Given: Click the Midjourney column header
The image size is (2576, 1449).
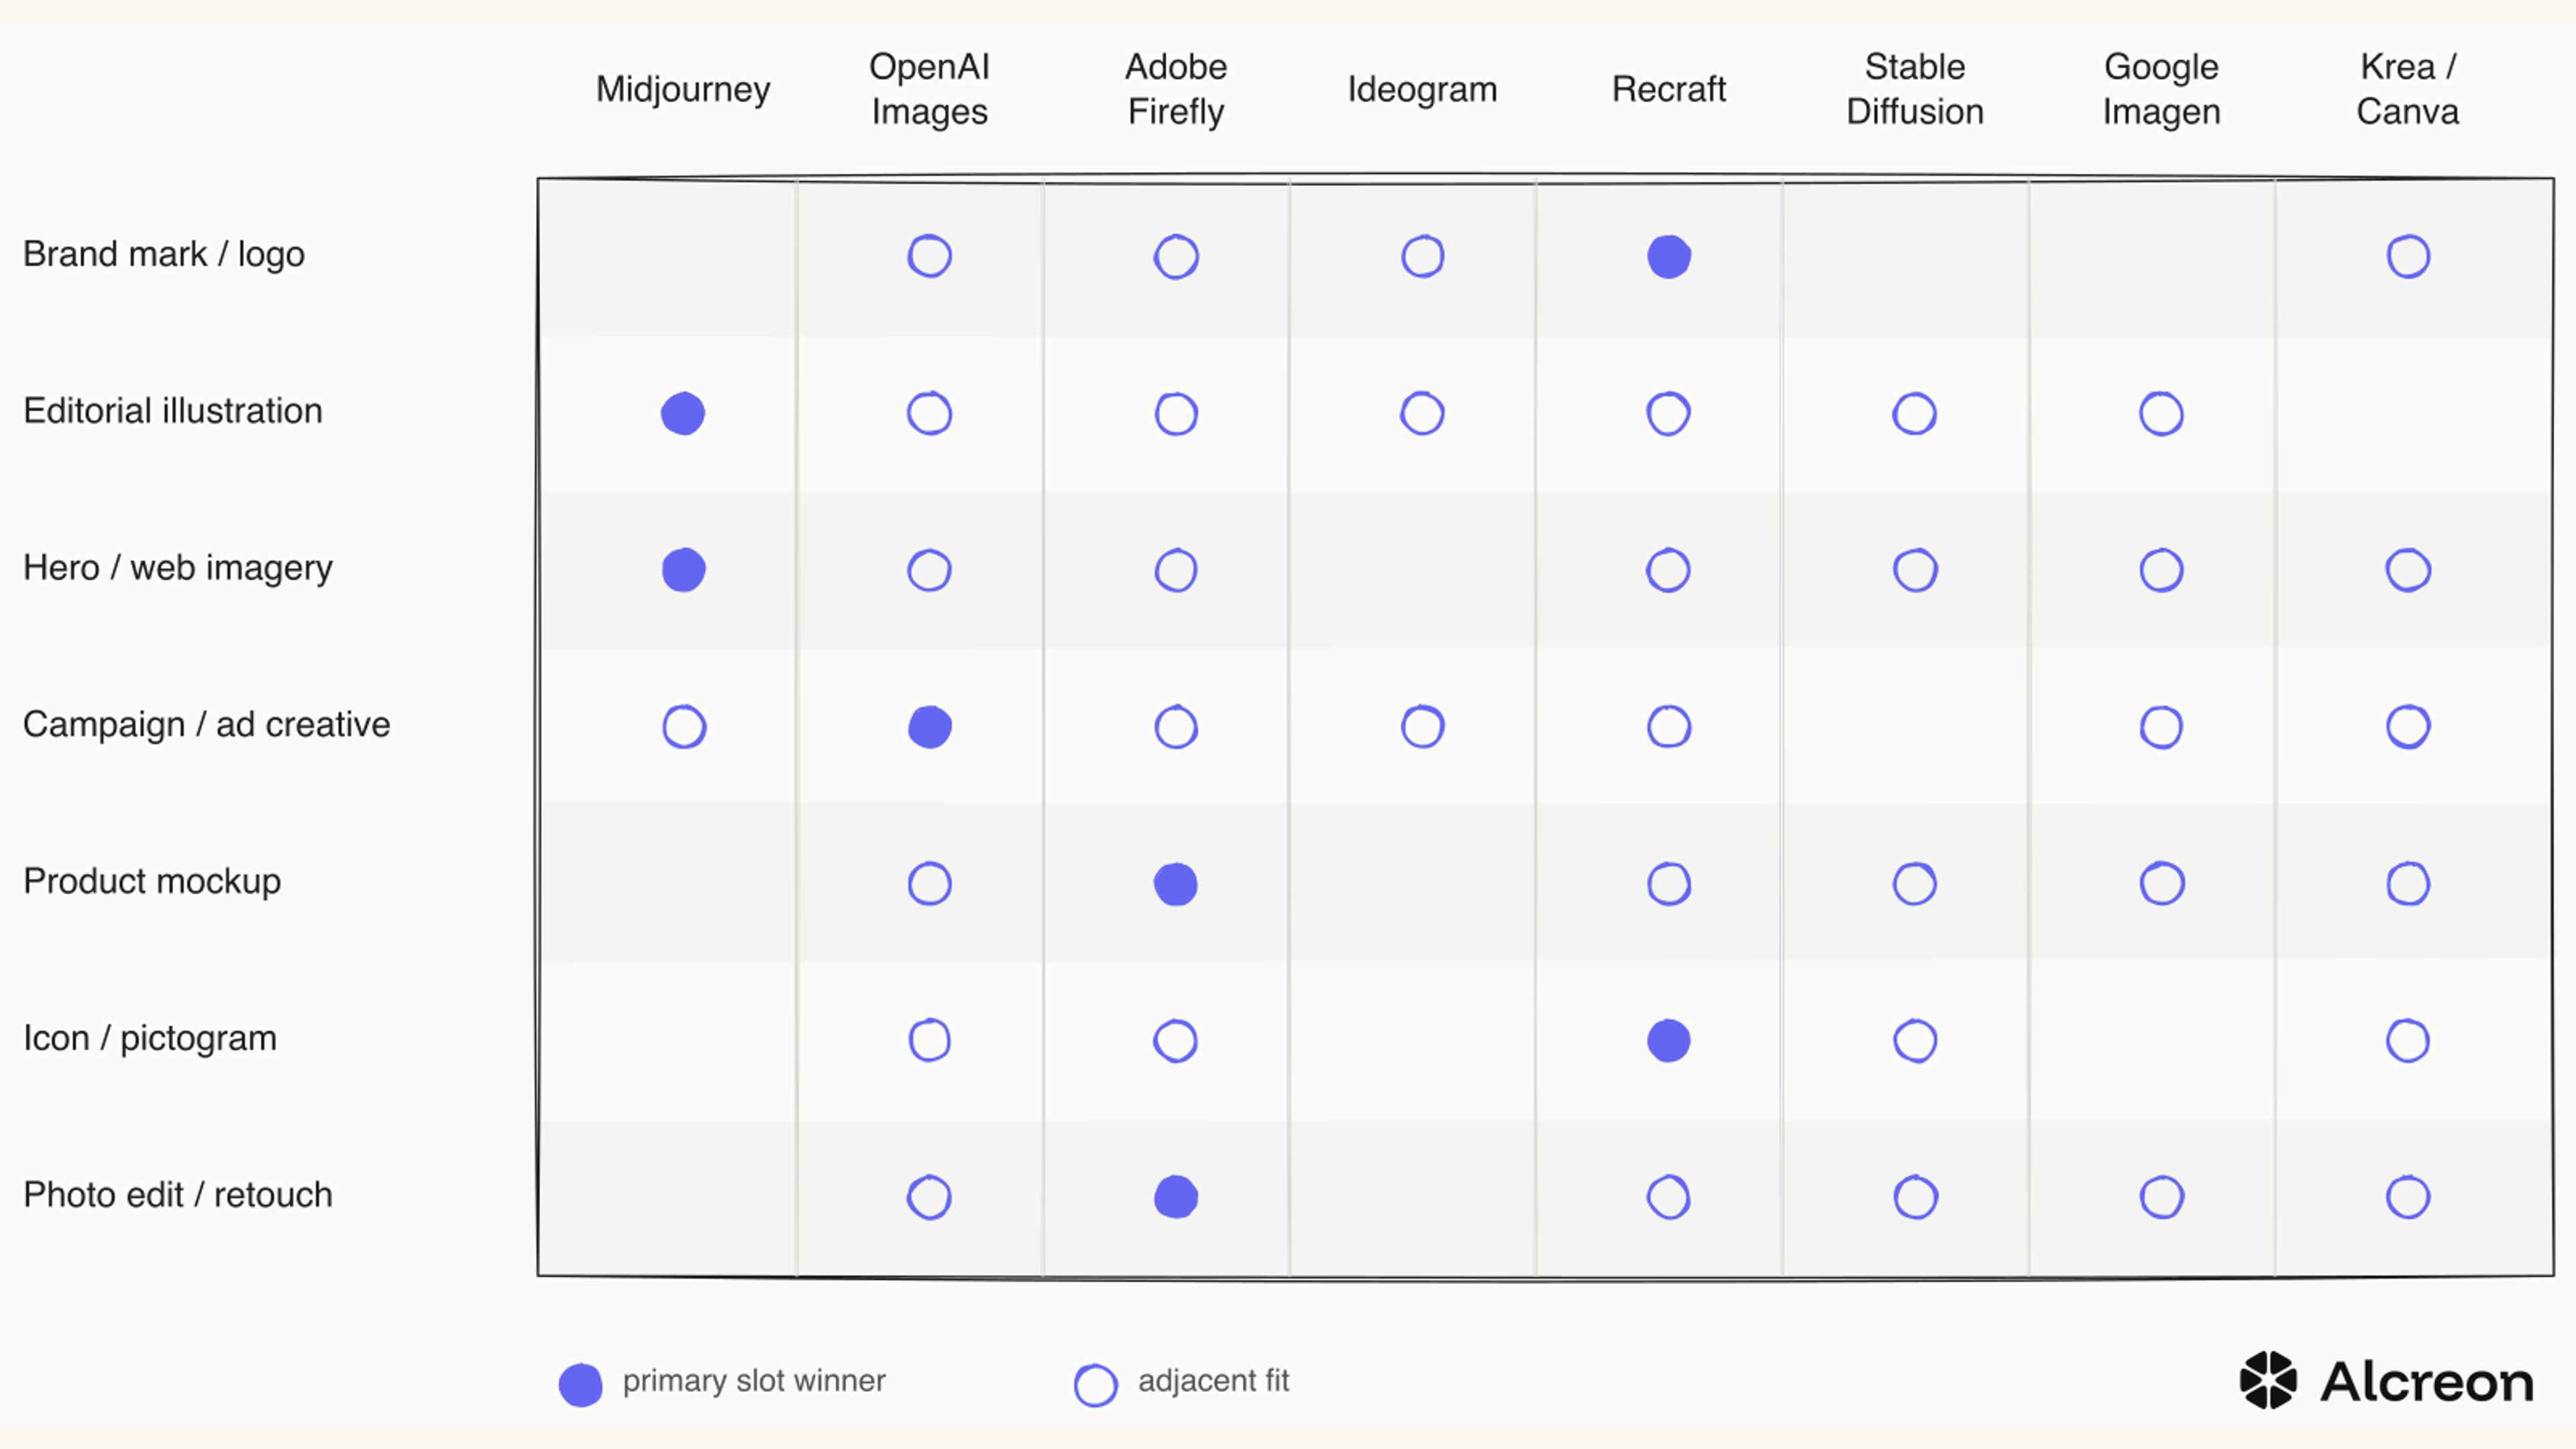Looking at the screenshot, I should coord(683,89).
